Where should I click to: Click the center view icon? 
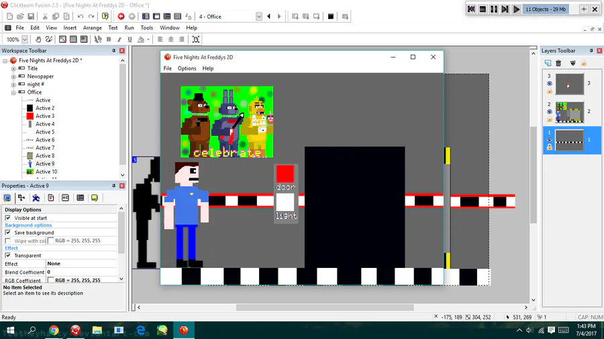click(x=196, y=40)
